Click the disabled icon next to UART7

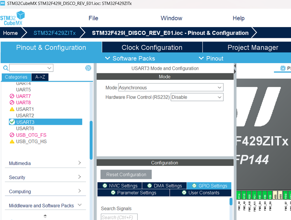[x=12, y=96]
